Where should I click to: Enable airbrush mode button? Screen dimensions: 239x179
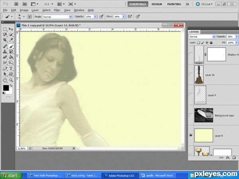130,16
